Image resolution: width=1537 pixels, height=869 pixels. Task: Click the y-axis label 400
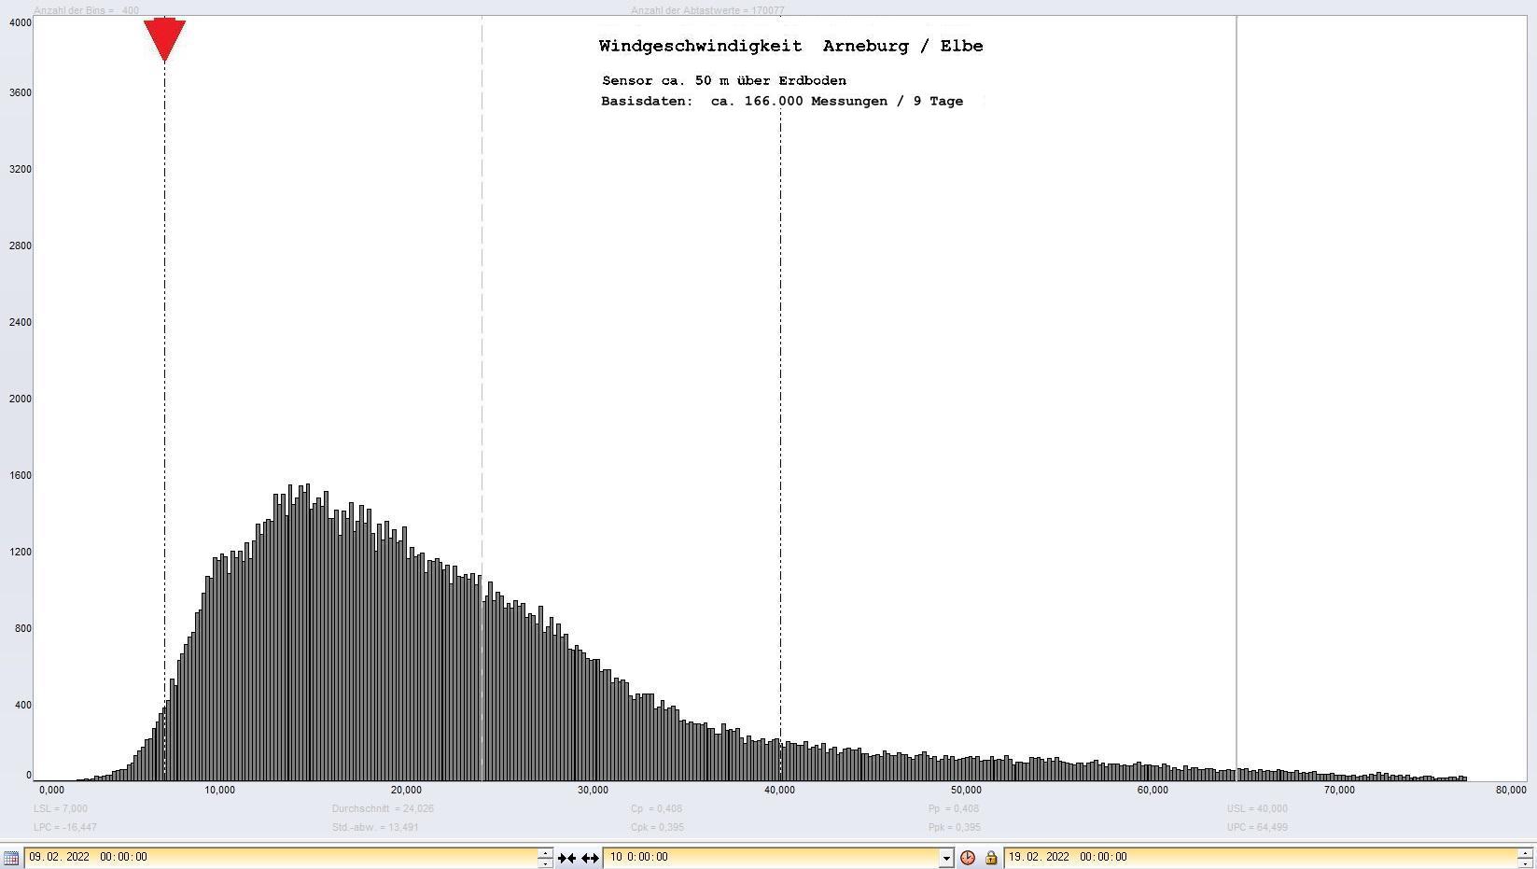(x=23, y=705)
